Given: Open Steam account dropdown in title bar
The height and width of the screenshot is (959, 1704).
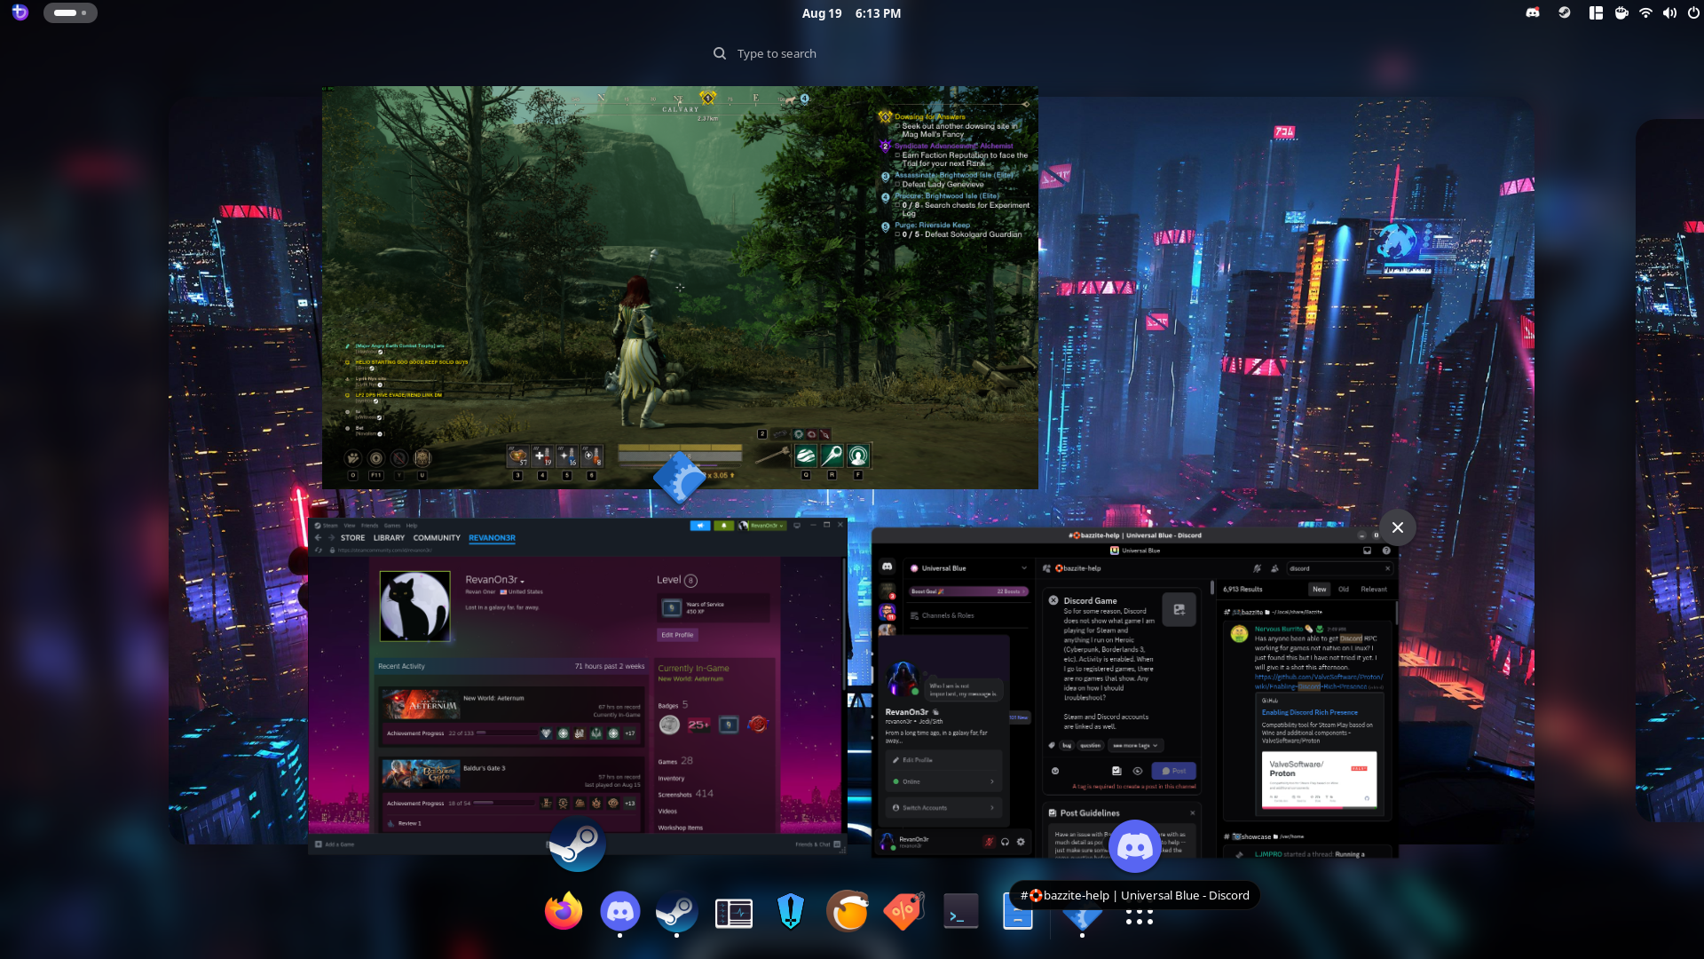Looking at the screenshot, I should click(762, 526).
